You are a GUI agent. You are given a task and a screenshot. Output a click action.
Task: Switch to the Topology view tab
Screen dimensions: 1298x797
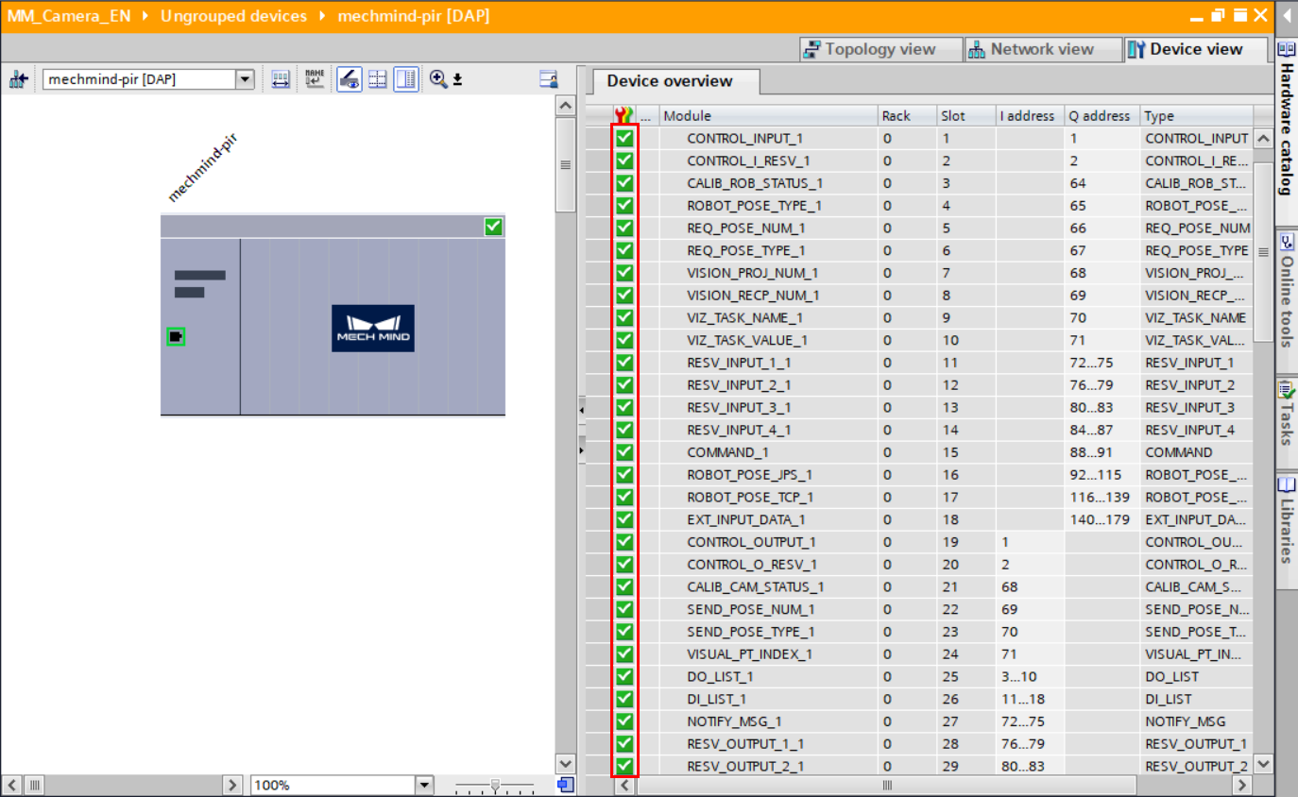pyautogui.click(x=868, y=49)
